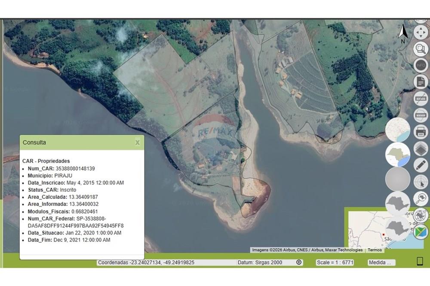Switch to the street map basemap circle
The width and height of the screenshot is (430, 286).
(398, 129)
